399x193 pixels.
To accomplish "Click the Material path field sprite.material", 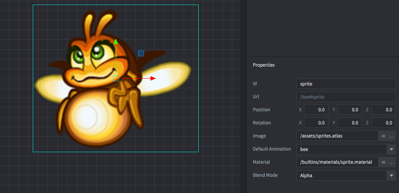I will click(x=337, y=162).
